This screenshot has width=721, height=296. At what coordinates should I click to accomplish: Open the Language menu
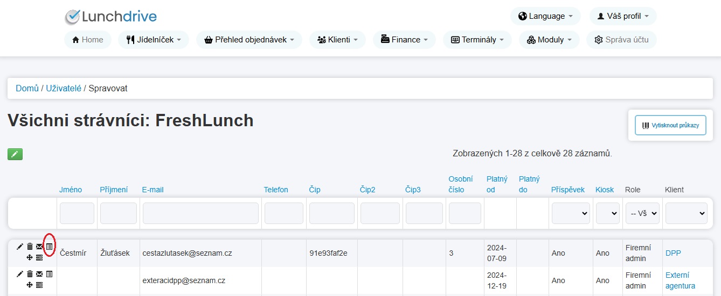[545, 16]
